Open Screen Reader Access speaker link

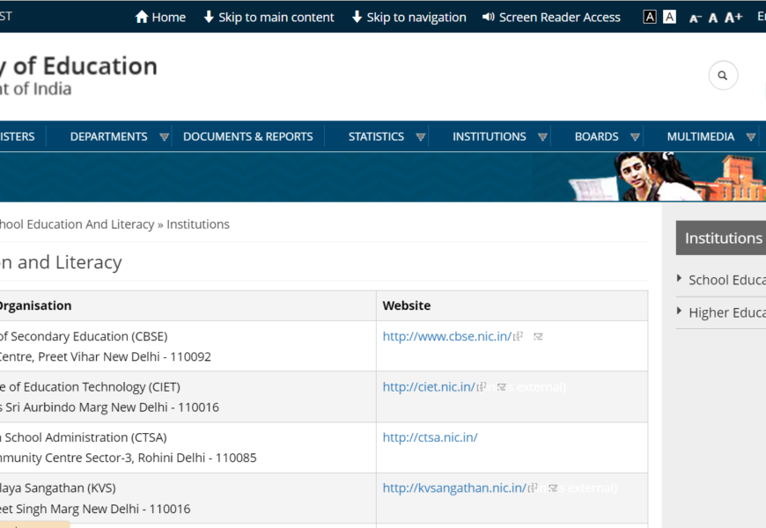[551, 17]
